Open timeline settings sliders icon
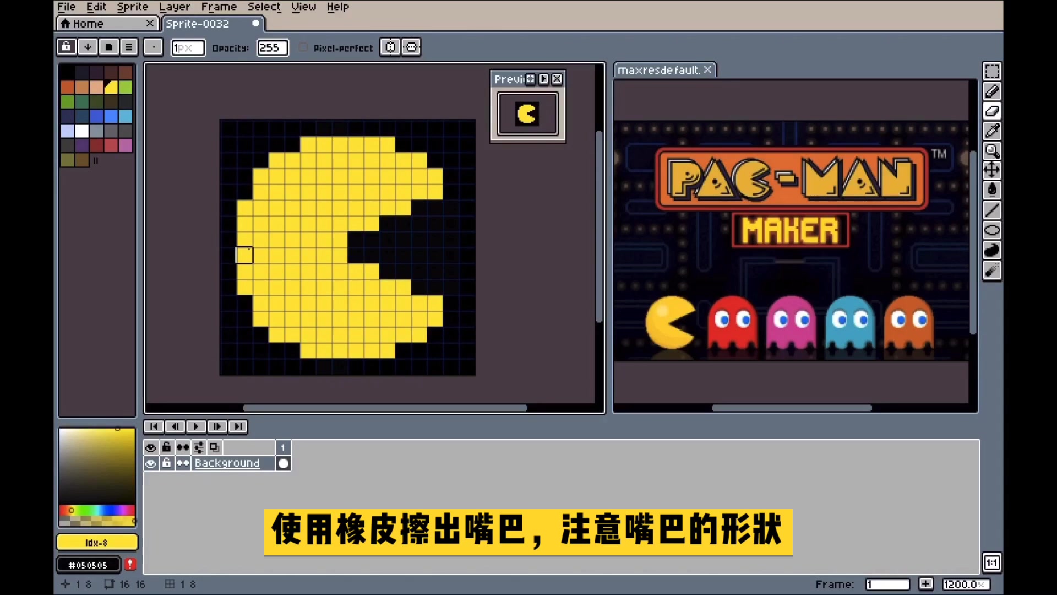 (199, 447)
